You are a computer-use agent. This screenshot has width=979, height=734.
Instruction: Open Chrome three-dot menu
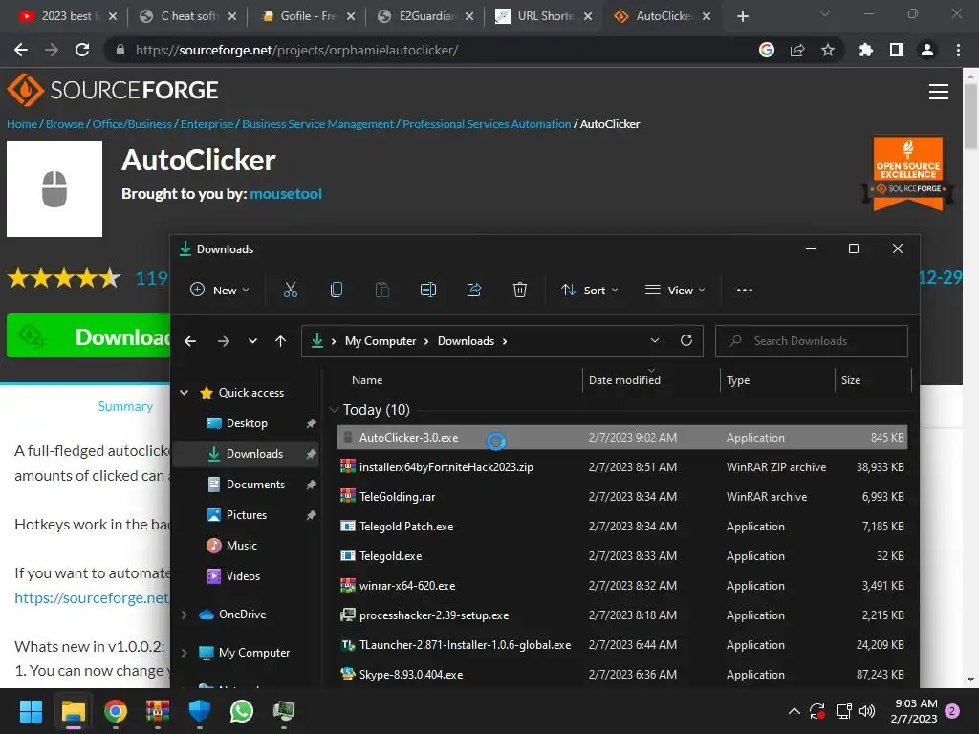(958, 50)
